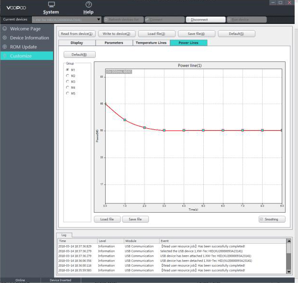298x283 pixels.
Task: Open the Help question mark icon
Action: point(88,4)
